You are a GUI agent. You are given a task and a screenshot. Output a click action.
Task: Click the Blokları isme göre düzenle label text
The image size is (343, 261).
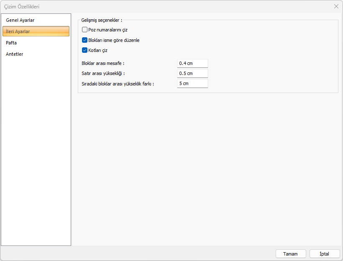[x=114, y=40]
